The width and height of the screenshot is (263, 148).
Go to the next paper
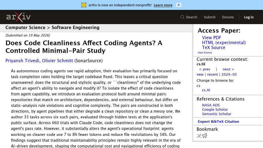point(228,69)
